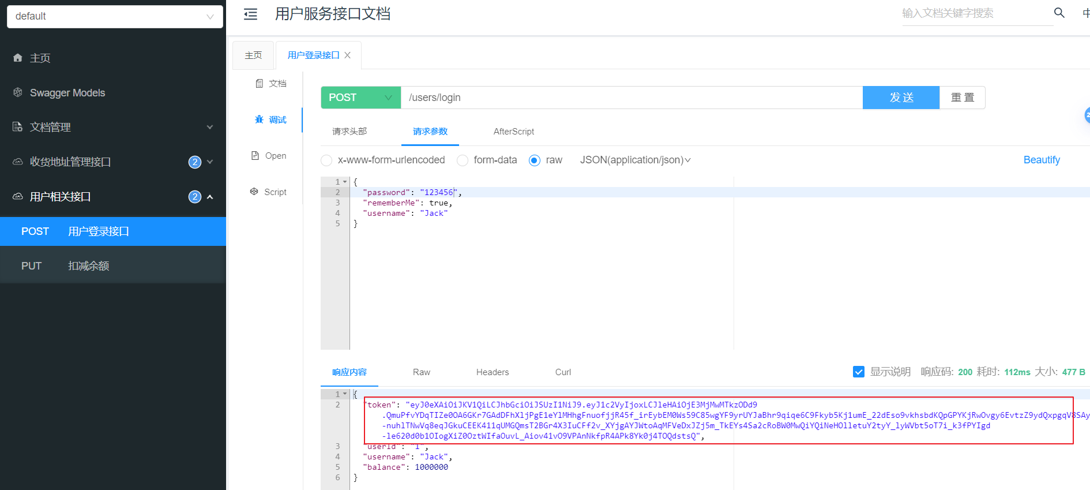1090x490 pixels.
Task: Click the sidebar collapse menu icon
Action: pyautogui.click(x=250, y=14)
